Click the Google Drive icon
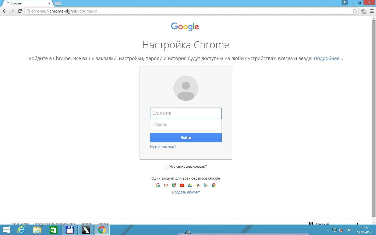Image resolution: width=376 pixels, height=235 pixels. tap(190, 185)
